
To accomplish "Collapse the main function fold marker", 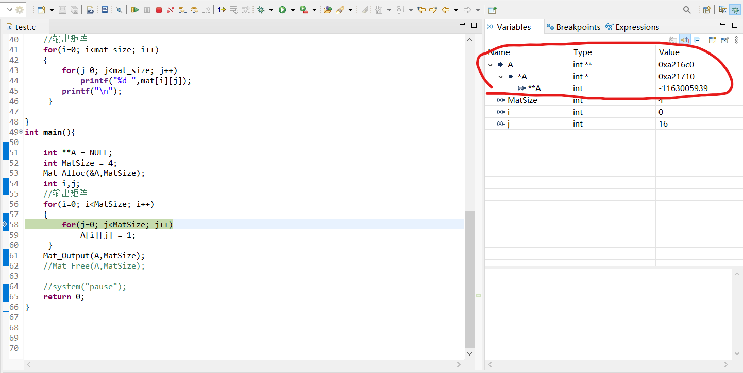I will 21,132.
